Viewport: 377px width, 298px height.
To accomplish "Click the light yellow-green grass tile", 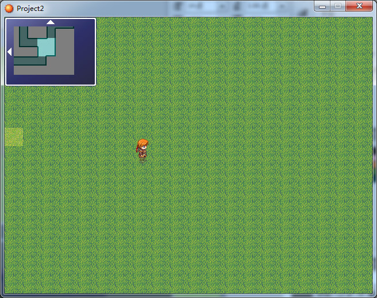I will [14, 137].
